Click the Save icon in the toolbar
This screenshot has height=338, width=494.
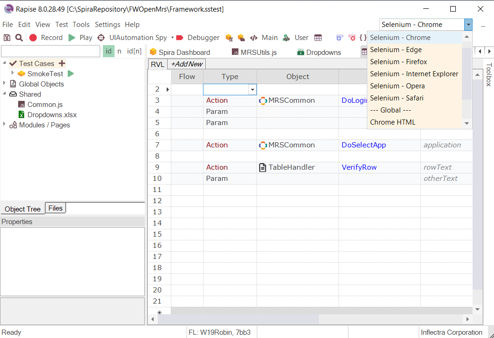tap(7, 38)
